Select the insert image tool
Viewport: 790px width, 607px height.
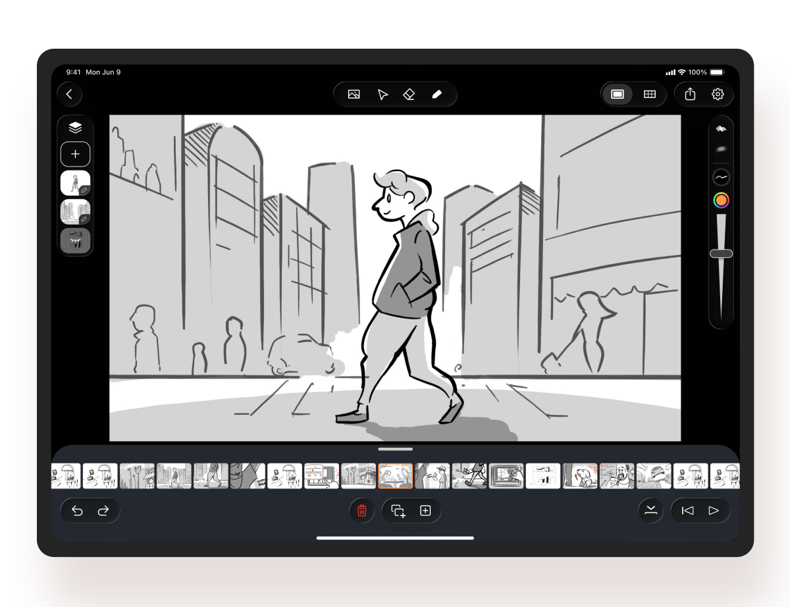click(x=354, y=94)
